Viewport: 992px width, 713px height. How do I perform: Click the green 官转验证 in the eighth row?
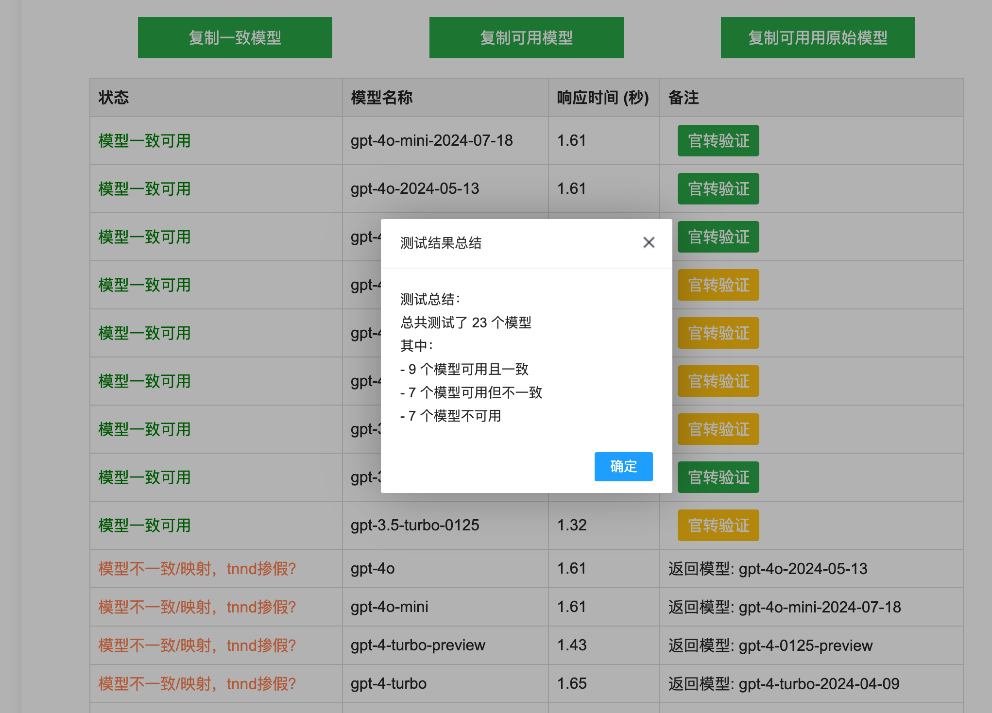coord(718,477)
